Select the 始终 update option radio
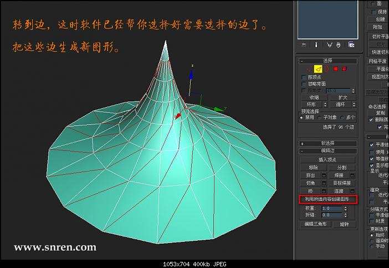 point(372,235)
